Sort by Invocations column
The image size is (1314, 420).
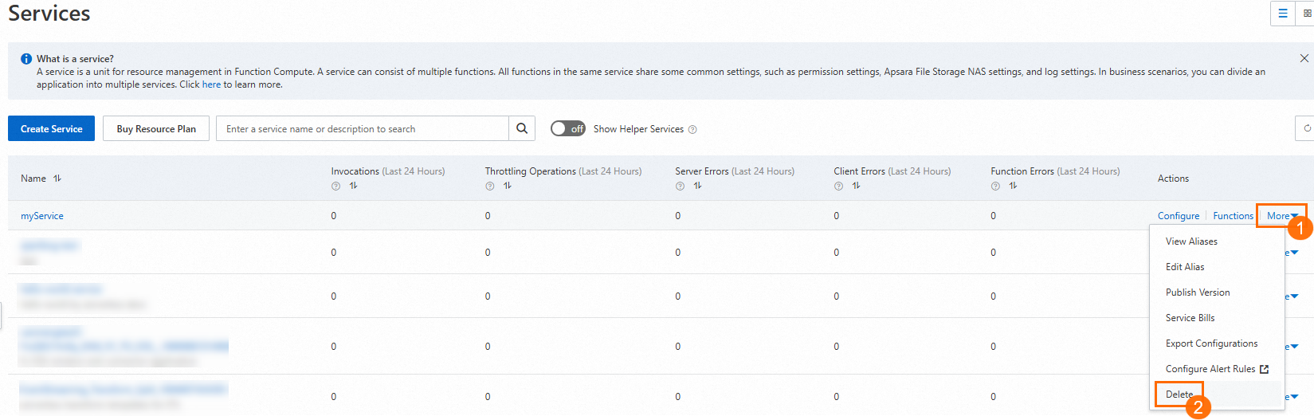pyautogui.click(x=354, y=186)
